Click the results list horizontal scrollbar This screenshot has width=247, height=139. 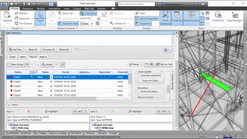53,98
